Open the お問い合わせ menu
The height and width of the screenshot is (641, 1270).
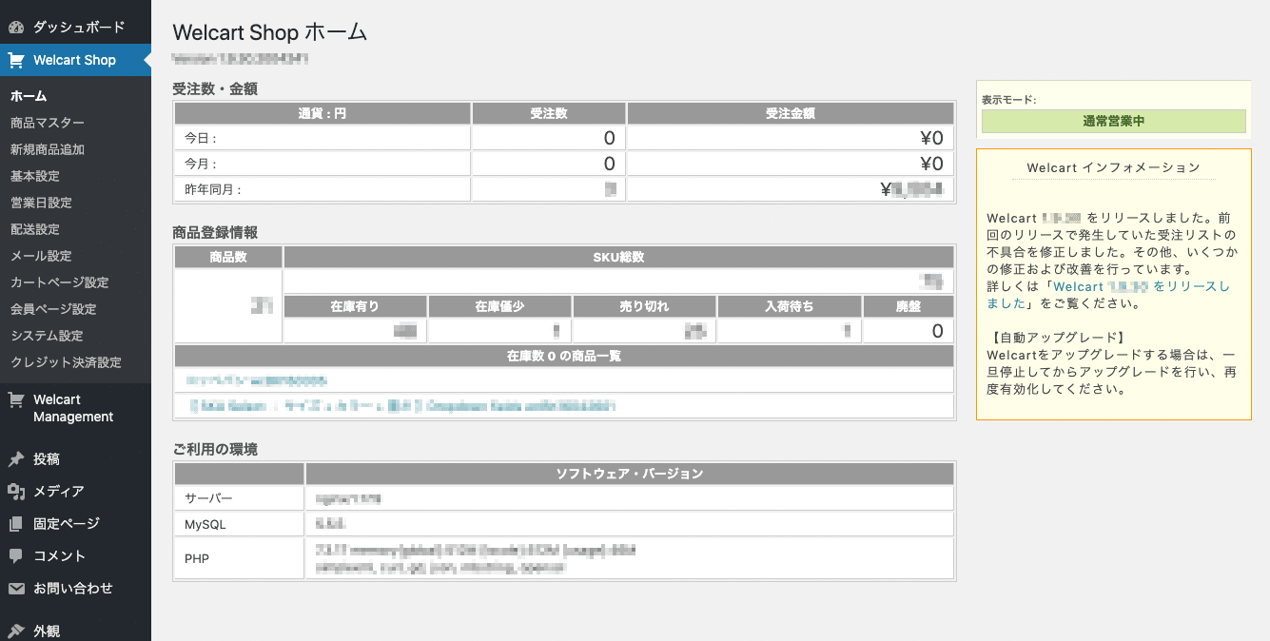pos(75,589)
